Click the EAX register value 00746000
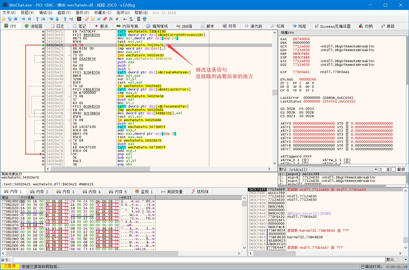This screenshot has width=409, height=270. pos(301,39)
